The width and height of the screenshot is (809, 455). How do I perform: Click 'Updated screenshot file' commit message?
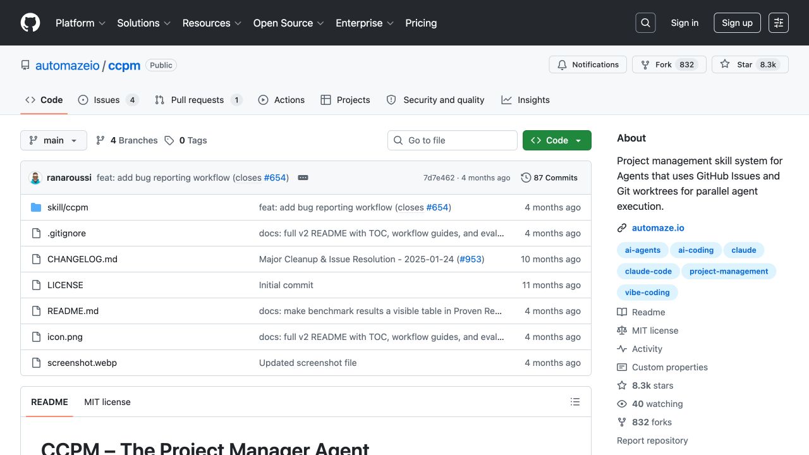click(x=308, y=363)
